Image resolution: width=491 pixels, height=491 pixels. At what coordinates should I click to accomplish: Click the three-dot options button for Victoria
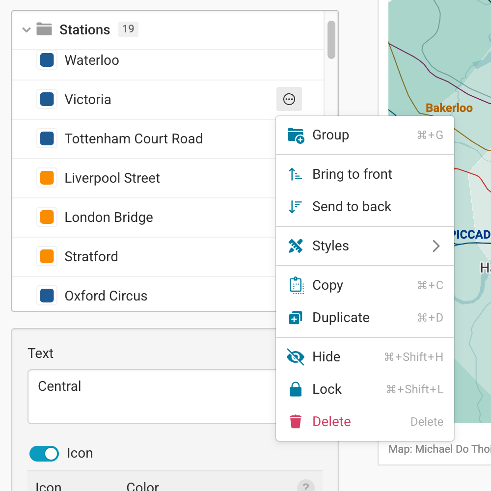click(289, 99)
